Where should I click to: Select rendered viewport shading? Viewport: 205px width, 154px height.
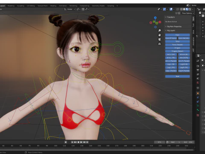190,9
